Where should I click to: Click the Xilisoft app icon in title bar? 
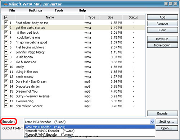[5, 4]
